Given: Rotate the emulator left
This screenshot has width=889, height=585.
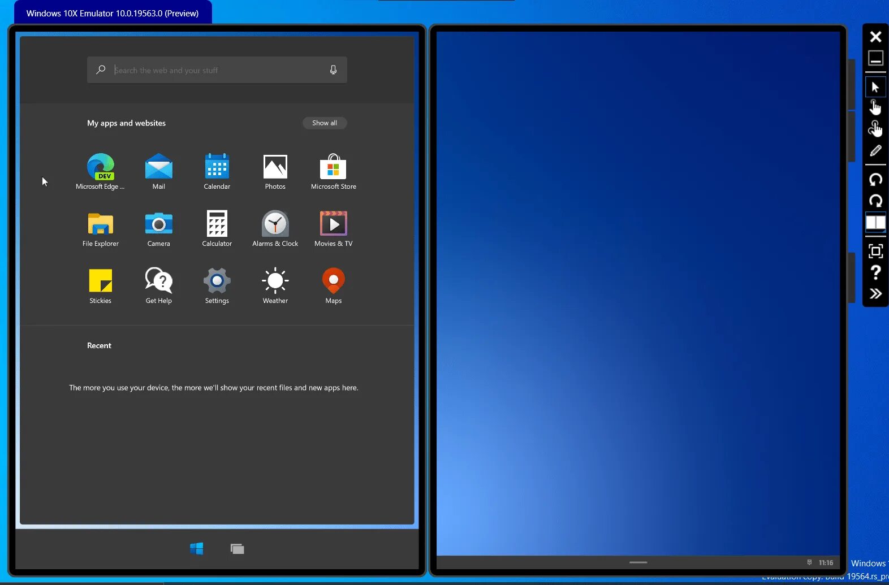Looking at the screenshot, I should coord(875,179).
